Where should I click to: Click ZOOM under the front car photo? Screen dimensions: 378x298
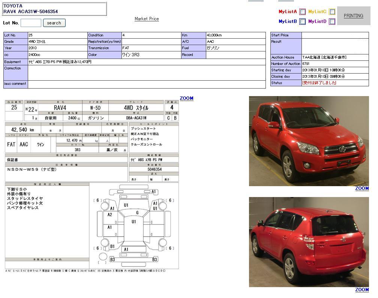[x=362, y=188]
